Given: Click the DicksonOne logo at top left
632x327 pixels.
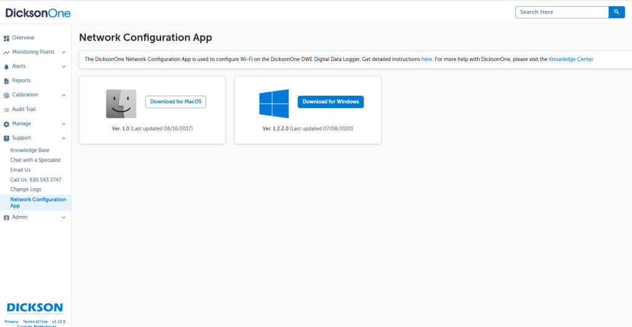Looking at the screenshot, I should [38, 12].
